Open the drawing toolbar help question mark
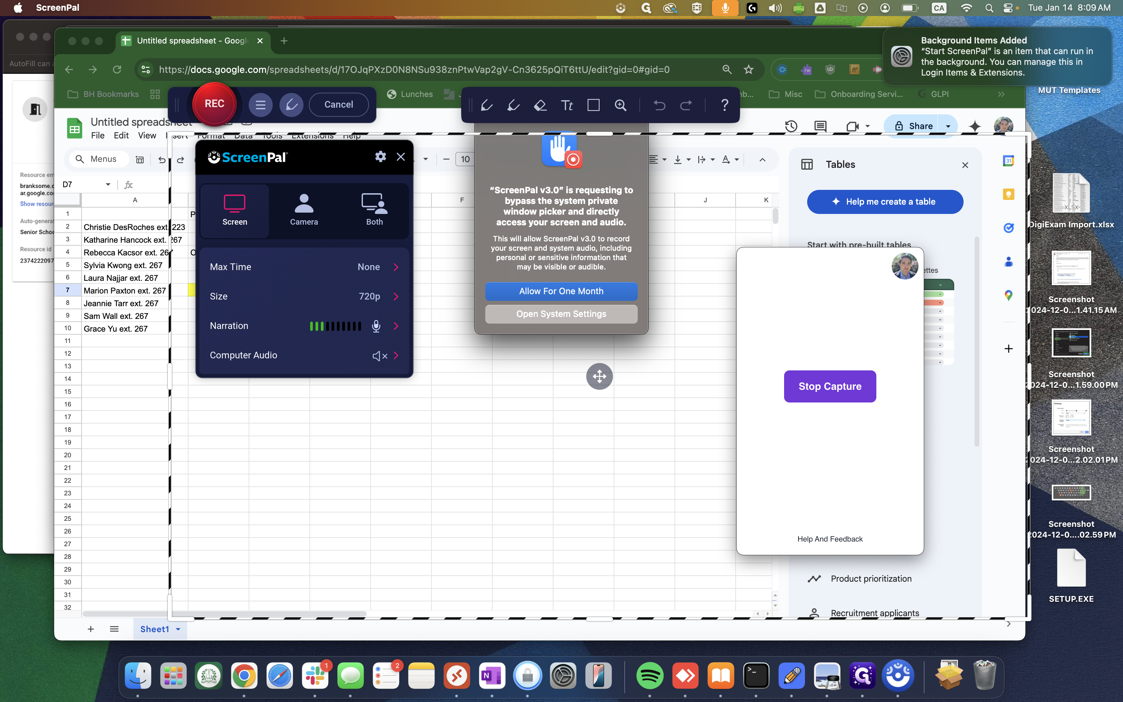 pyautogui.click(x=724, y=105)
